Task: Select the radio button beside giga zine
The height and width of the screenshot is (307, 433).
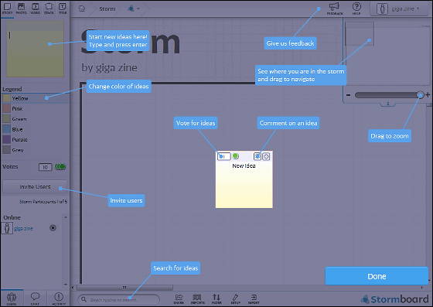Action: click(x=53, y=228)
